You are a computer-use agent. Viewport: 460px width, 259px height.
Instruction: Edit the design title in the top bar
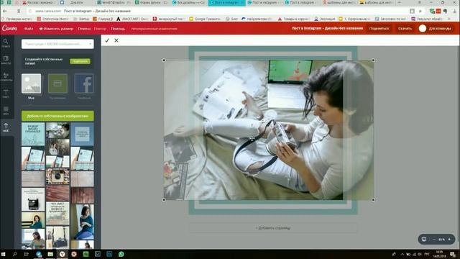pyautogui.click(x=327, y=29)
